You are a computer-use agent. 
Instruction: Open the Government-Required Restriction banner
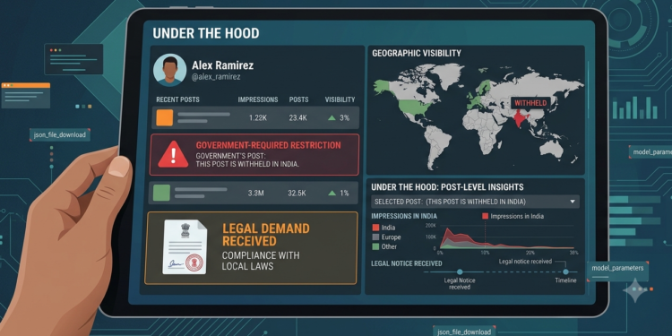[254, 154]
